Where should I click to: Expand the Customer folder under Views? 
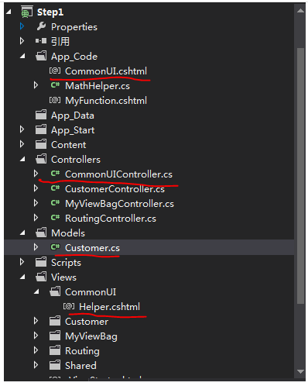[x=36, y=321]
